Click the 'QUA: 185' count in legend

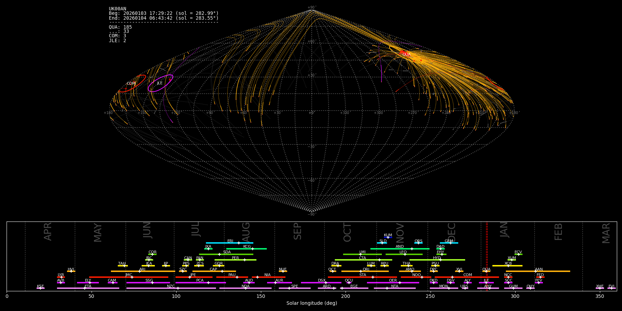(120, 27)
